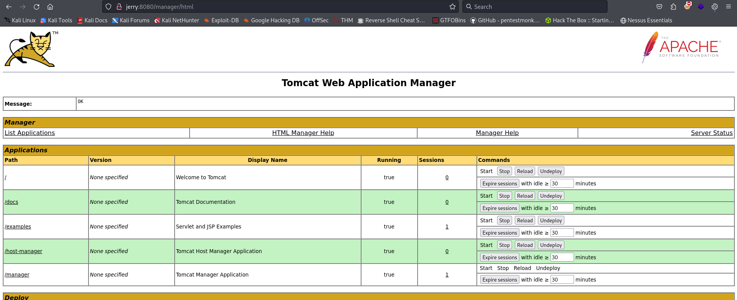Undeploy the /examples application
737x300 pixels.
point(551,220)
